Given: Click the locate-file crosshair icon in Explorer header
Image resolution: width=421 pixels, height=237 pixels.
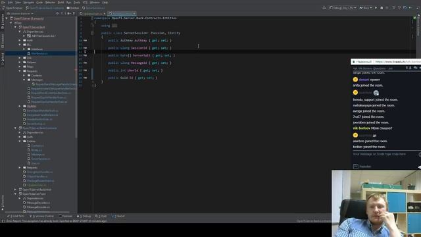Looking at the screenshot, I should (57, 13).
